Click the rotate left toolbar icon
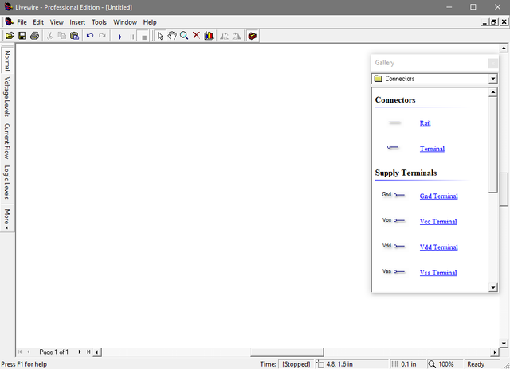510x369 pixels. pos(224,36)
